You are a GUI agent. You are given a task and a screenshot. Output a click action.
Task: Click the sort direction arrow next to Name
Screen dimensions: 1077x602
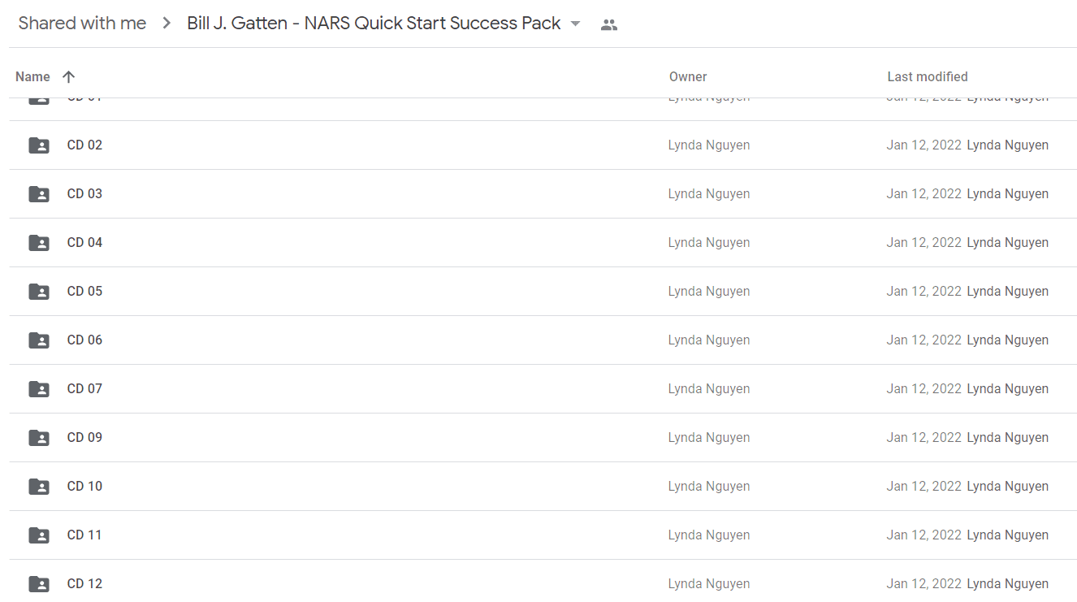coord(68,76)
